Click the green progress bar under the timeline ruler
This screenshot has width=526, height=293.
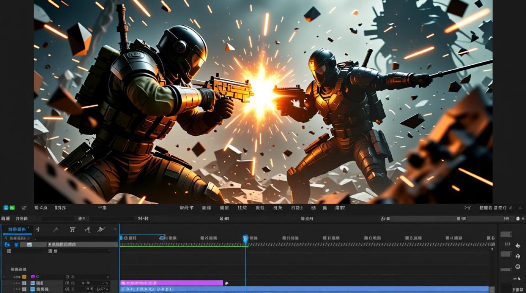point(184,246)
